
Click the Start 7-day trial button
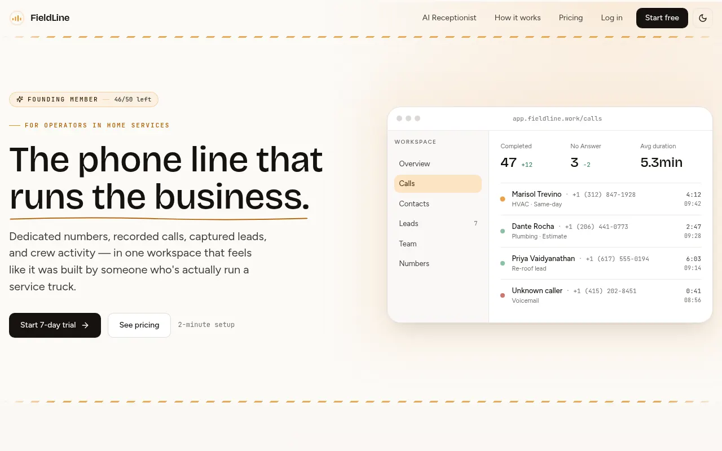[55, 325]
